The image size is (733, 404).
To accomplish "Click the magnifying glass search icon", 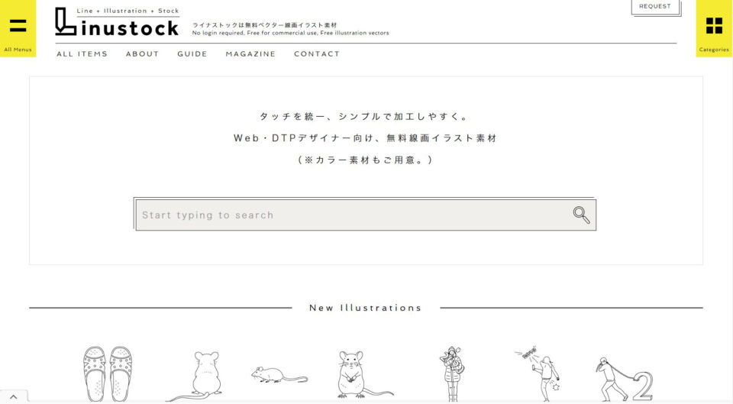I will click(x=581, y=215).
